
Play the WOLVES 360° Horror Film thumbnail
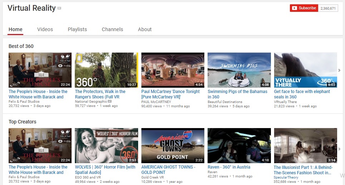click(107, 146)
